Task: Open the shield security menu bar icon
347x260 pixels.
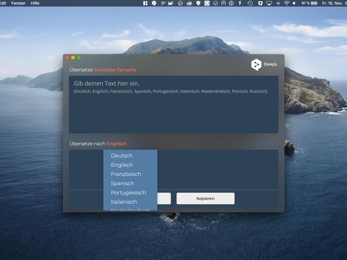Action: pos(198,3)
